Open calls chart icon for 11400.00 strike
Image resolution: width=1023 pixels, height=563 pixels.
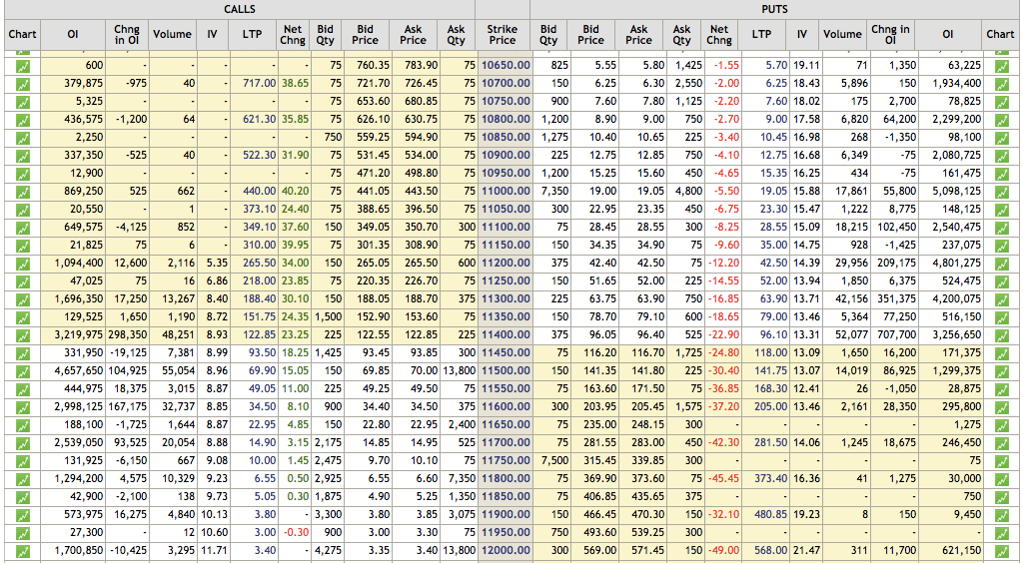(23, 335)
